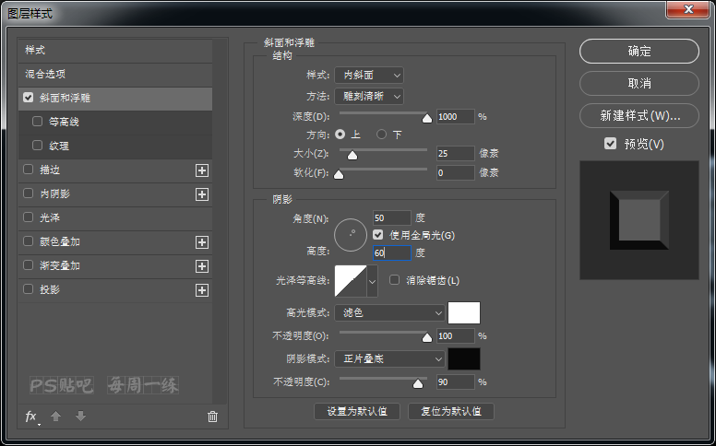Click the shadow opacity field showing 90
The height and width of the screenshot is (446, 716).
pyautogui.click(x=455, y=382)
